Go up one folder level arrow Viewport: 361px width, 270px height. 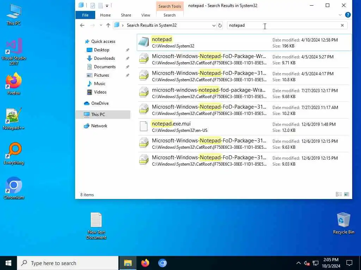tap(108, 25)
